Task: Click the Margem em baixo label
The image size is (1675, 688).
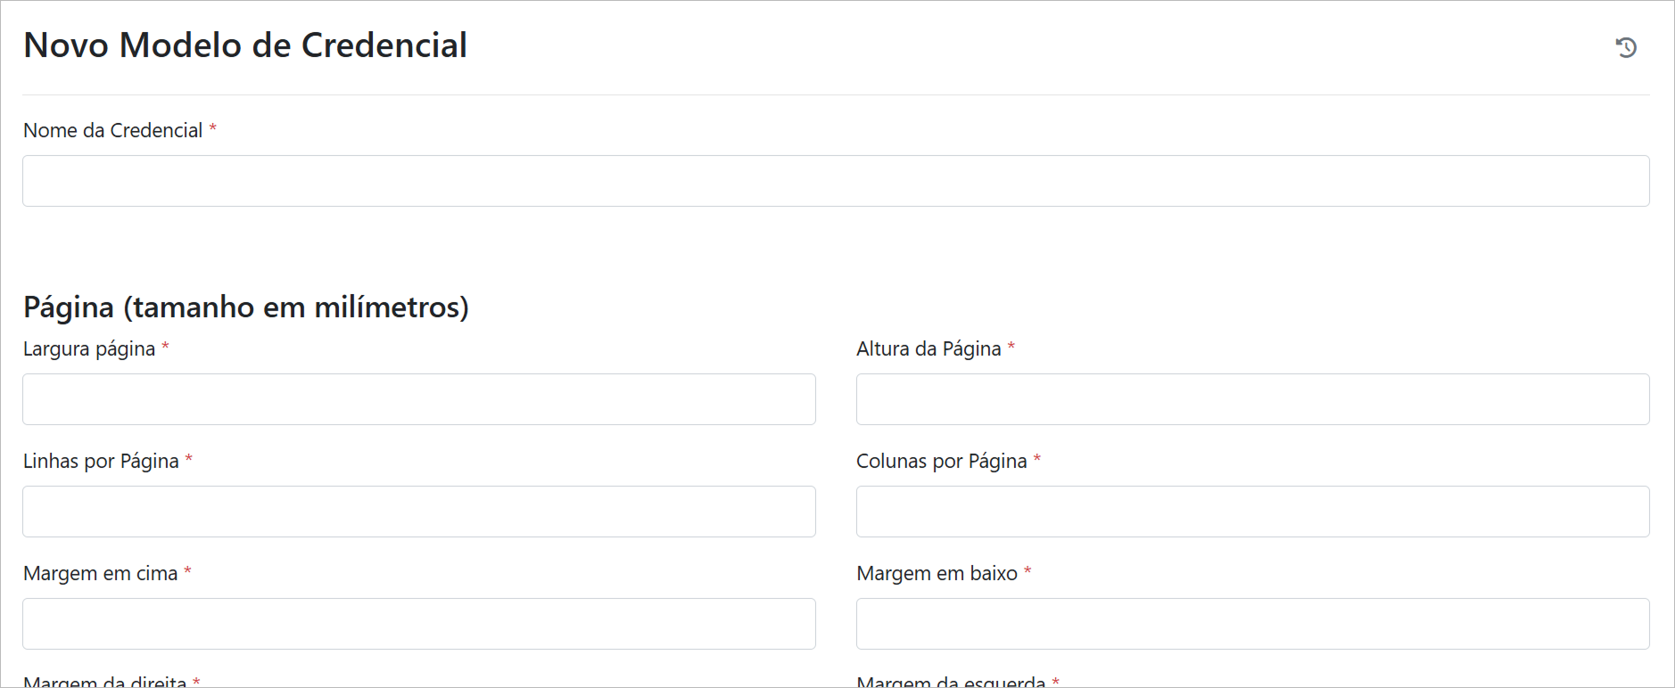Action: pyautogui.click(x=937, y=574)
